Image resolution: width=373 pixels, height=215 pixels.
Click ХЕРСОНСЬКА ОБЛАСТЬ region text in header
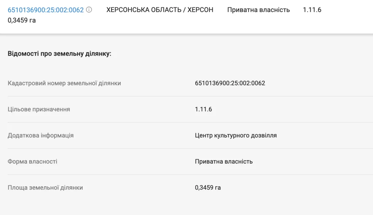pos(144,10)
